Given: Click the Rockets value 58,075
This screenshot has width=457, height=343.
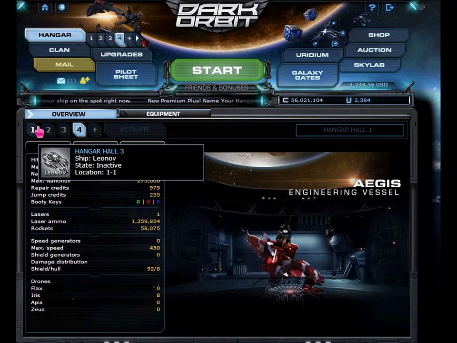Looking at the screenshot, I should (x=150, y=228).
